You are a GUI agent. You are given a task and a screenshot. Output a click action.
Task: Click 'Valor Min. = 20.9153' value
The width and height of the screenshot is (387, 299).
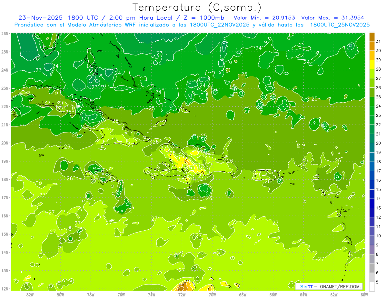pos(264,18)
